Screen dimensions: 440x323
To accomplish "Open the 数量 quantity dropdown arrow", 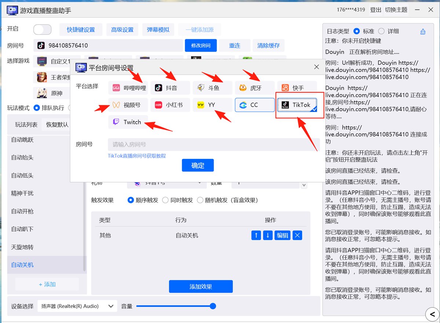I will pos(304,185).
